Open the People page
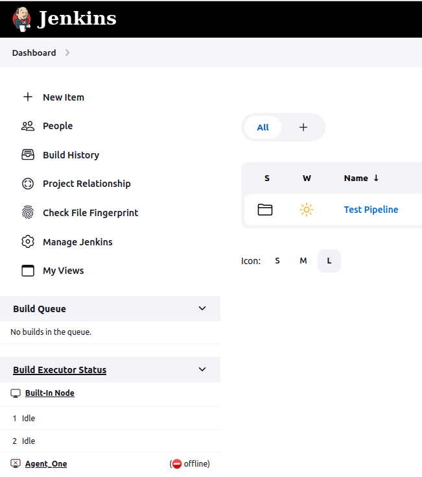 [x=58, y=126]
